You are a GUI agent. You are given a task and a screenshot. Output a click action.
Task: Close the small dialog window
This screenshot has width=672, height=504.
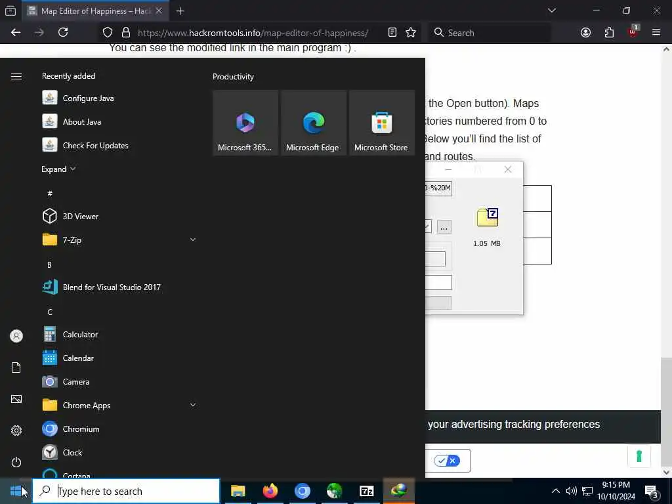(508, 169)
